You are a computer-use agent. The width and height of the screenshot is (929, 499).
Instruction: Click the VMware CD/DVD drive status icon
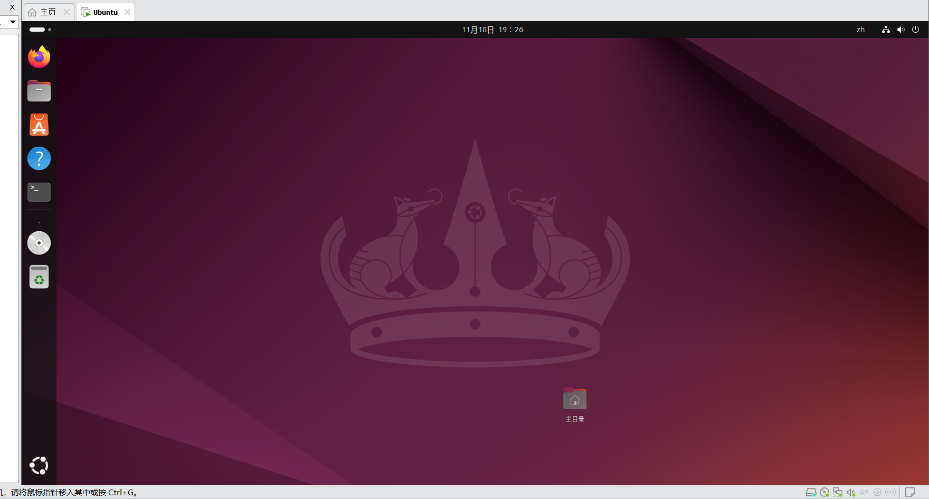coord(824,492)
